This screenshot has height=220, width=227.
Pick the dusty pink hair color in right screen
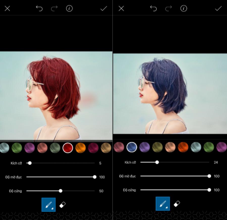(x=119, y=147)
